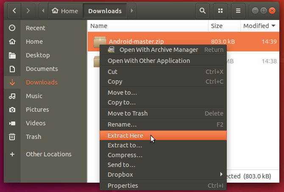Switch to grid view icon
Image resolution: width=284 pixels, height=192 pixels.
(x=220, y=11)
